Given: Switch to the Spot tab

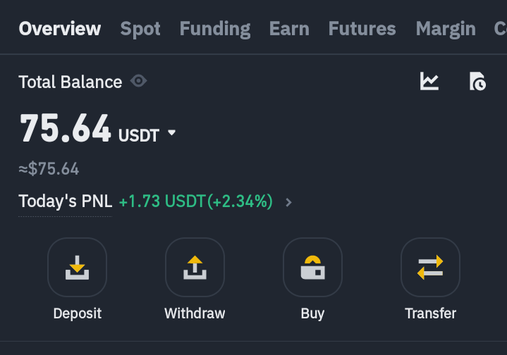Looking at the screenshot, I should tap(140, 29).
